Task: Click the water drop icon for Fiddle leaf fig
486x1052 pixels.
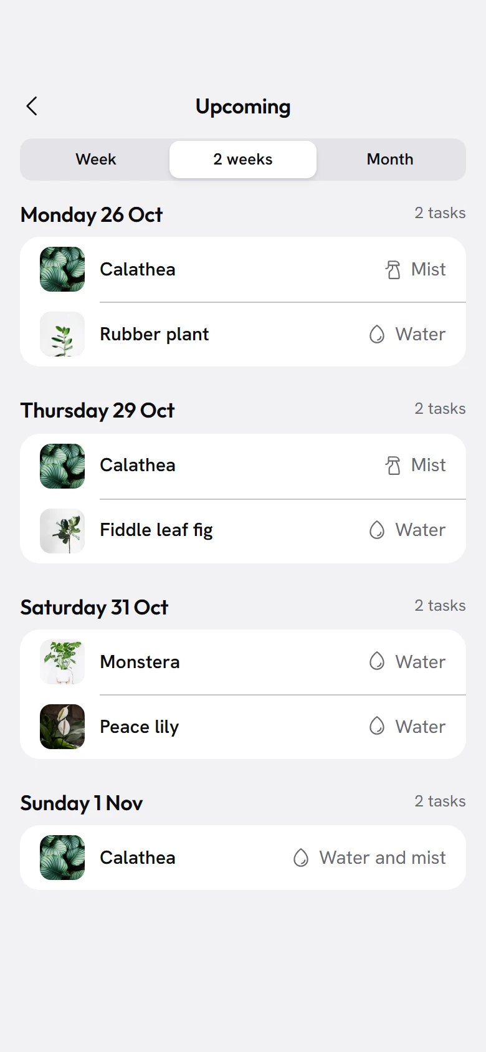Action: click(377, 530)
